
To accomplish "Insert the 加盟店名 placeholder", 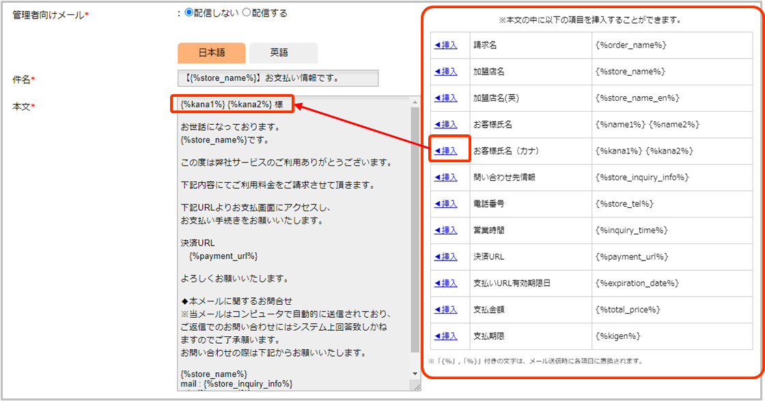I will click(445, 72).
